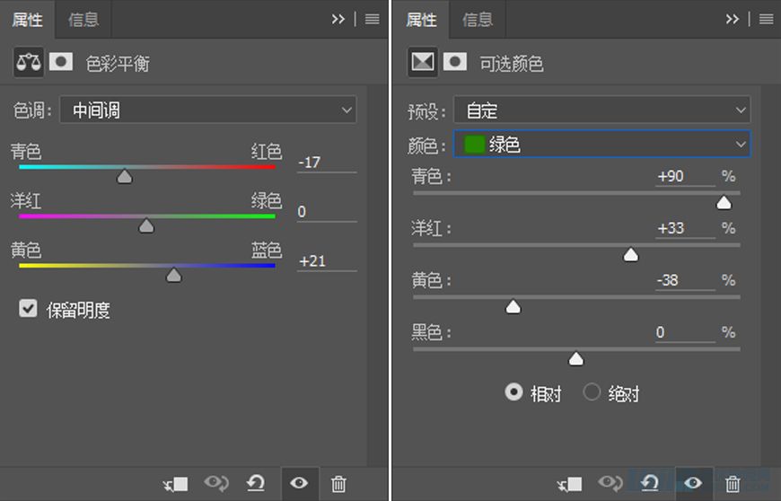Select the 绝对 radio button

pyautogui.click(x=592, y=392)
